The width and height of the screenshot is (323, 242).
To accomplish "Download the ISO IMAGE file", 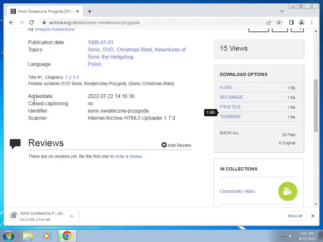I will [x=231, y=97].
